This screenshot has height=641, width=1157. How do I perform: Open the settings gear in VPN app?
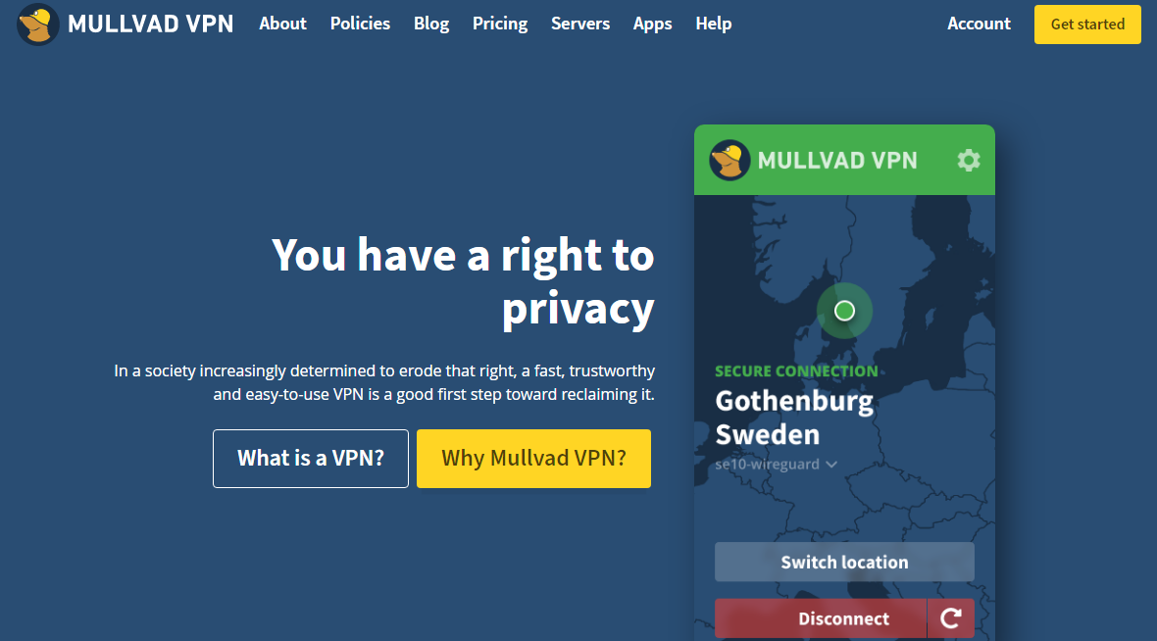pos(968,161)
